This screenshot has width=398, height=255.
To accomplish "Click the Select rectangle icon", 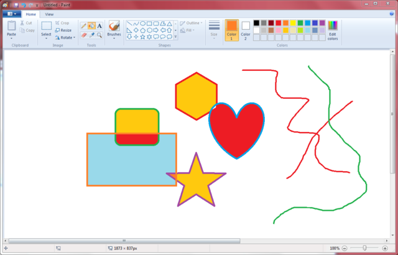I will [x=47, y=26].
